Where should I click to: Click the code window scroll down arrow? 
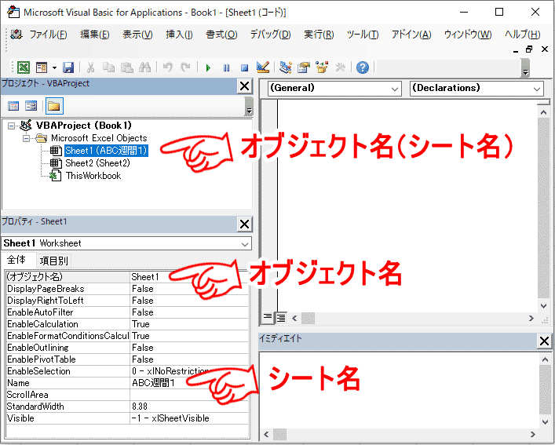coord(544,305)
